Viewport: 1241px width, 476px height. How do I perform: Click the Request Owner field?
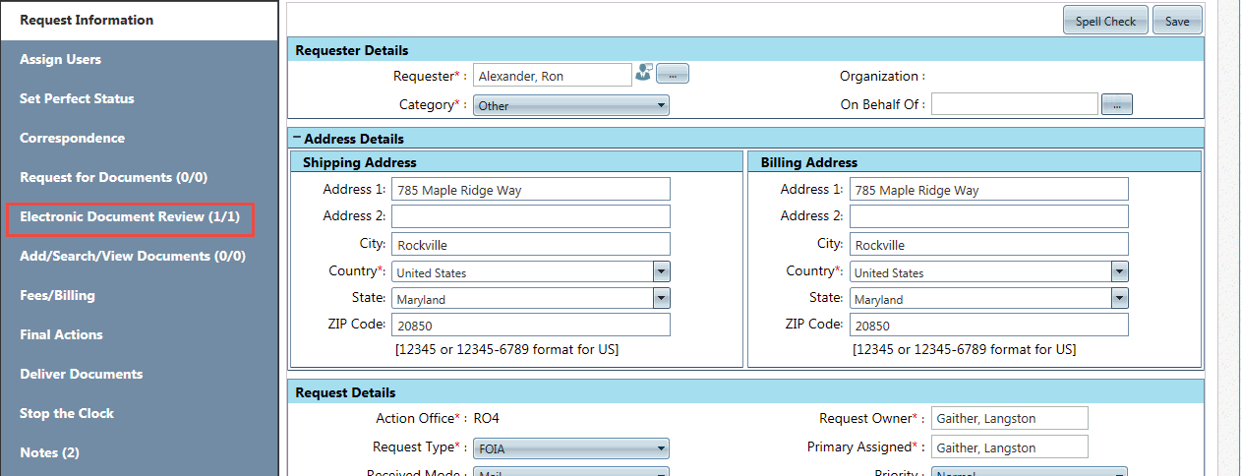click(1009, 419)
